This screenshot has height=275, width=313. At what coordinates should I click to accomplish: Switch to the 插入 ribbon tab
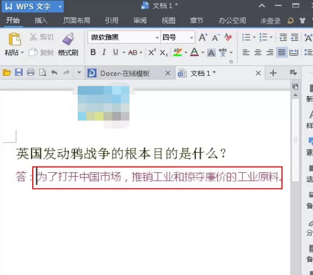41,21
